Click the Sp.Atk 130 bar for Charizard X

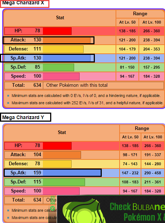tap(67, 58)
